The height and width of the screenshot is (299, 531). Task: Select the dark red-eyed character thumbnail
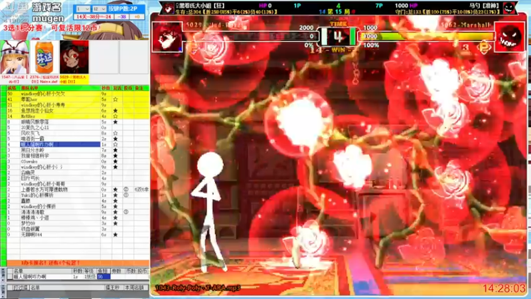[74, 57]
